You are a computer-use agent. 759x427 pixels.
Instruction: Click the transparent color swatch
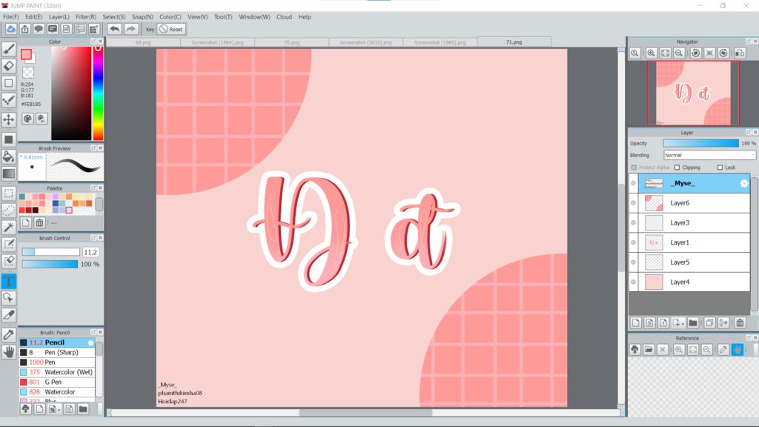[28, 73]
